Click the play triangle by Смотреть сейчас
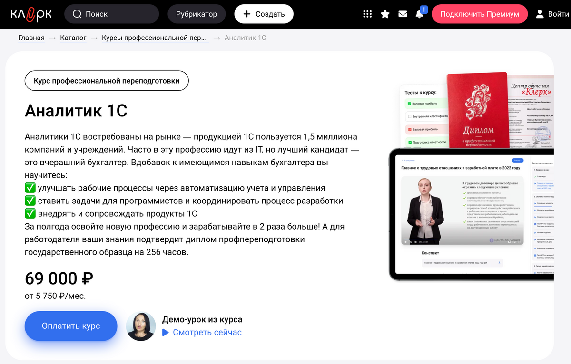 [166, 333]
